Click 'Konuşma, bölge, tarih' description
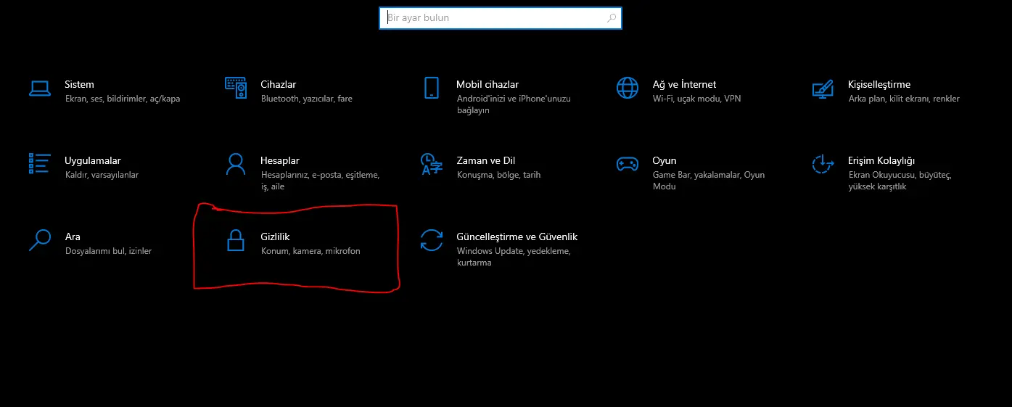This screenshot has width=1012, height=407. tap(498, 175)
